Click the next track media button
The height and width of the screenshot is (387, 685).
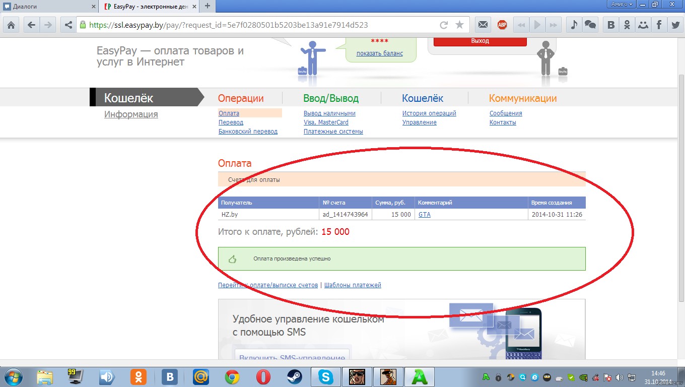coord(553,25)
